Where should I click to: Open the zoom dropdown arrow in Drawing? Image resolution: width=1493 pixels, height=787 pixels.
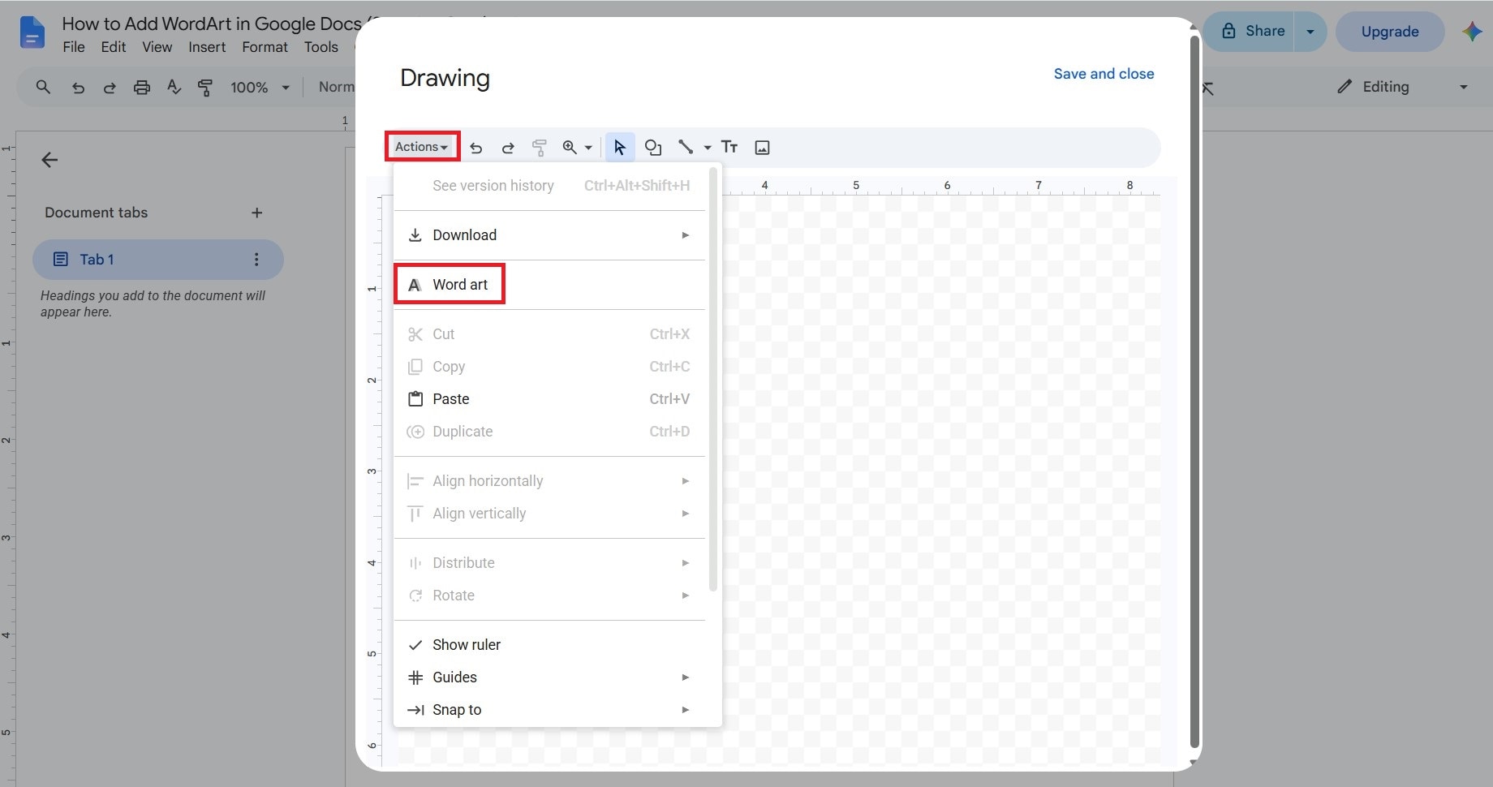click(x=588, y=148)
